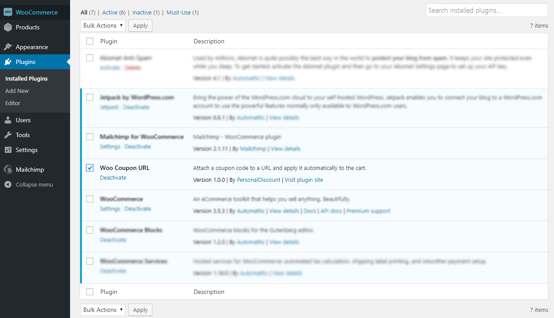The width and height of the screenshot is (554, 318).
Task: Check the Akismet Anti-Spam plugin checkbox
Action: tap(90, 58)
